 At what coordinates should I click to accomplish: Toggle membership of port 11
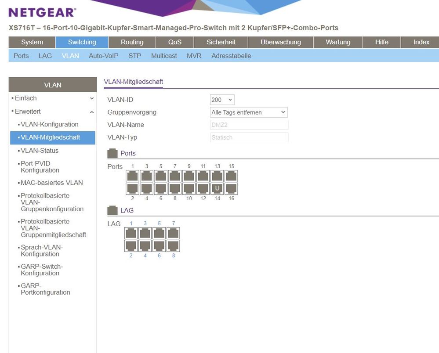(203, 176)
